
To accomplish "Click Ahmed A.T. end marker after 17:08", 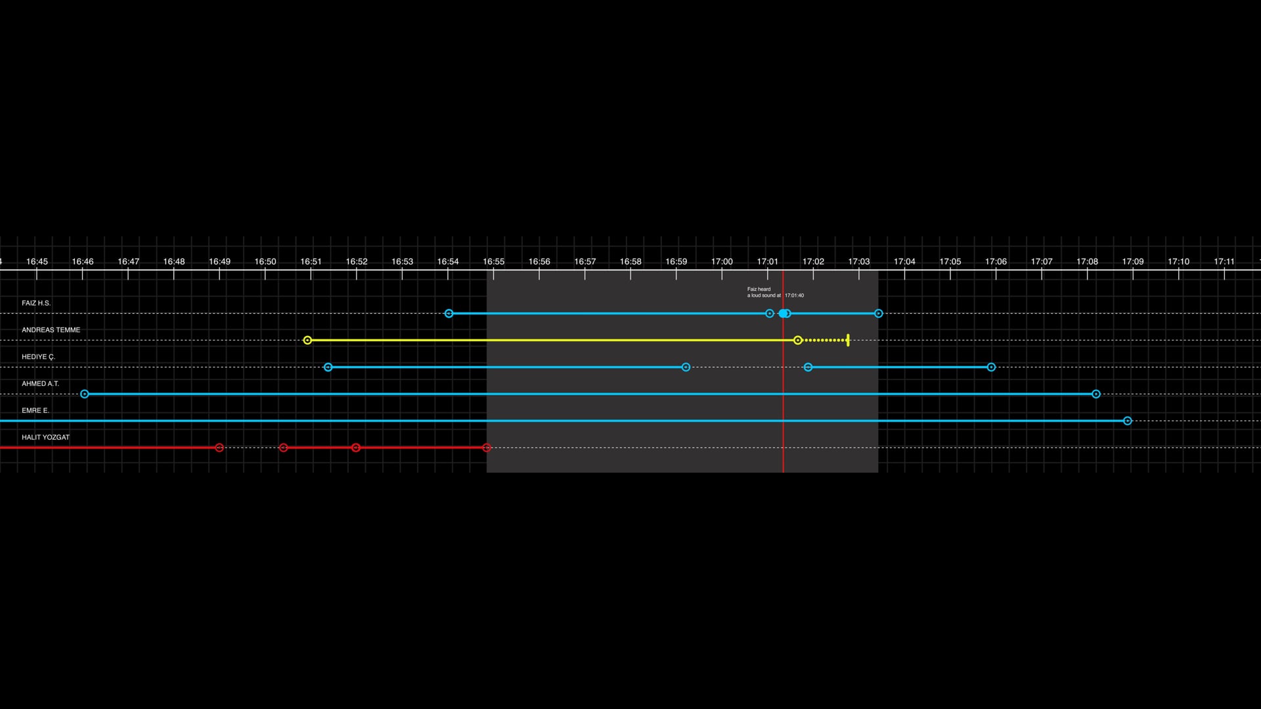I will [1096, 394].
